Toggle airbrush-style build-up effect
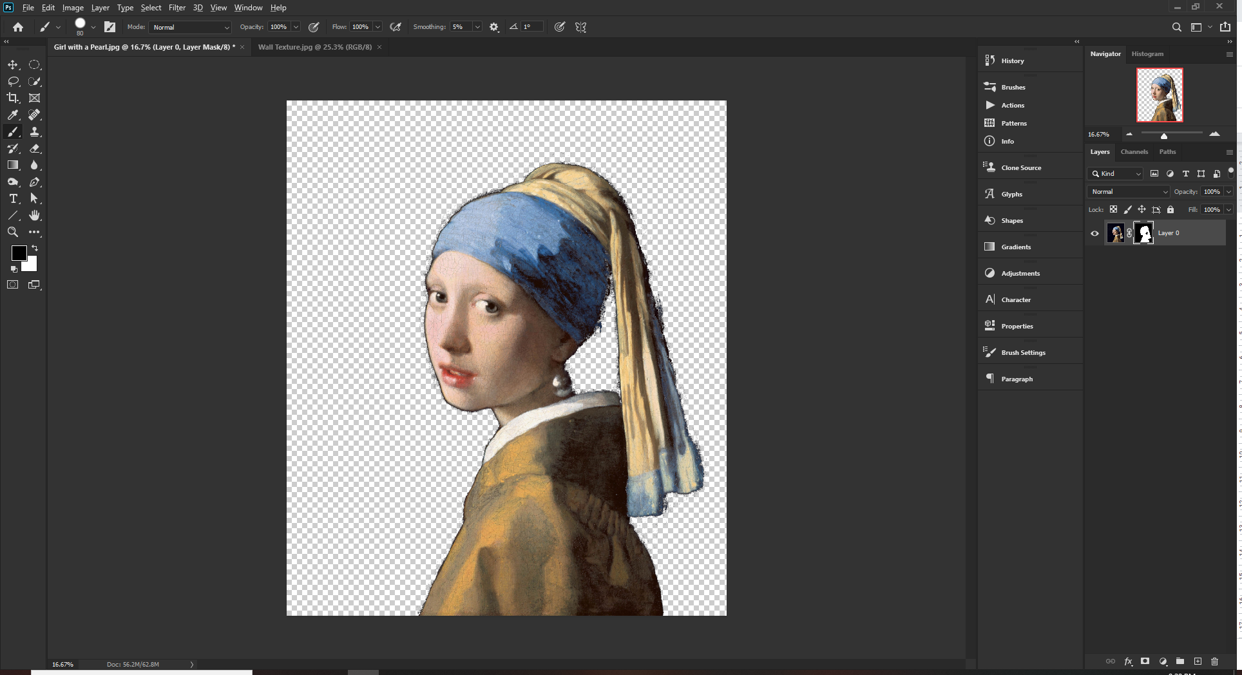Screen dimensions: 1242x675 coord(396,27)
